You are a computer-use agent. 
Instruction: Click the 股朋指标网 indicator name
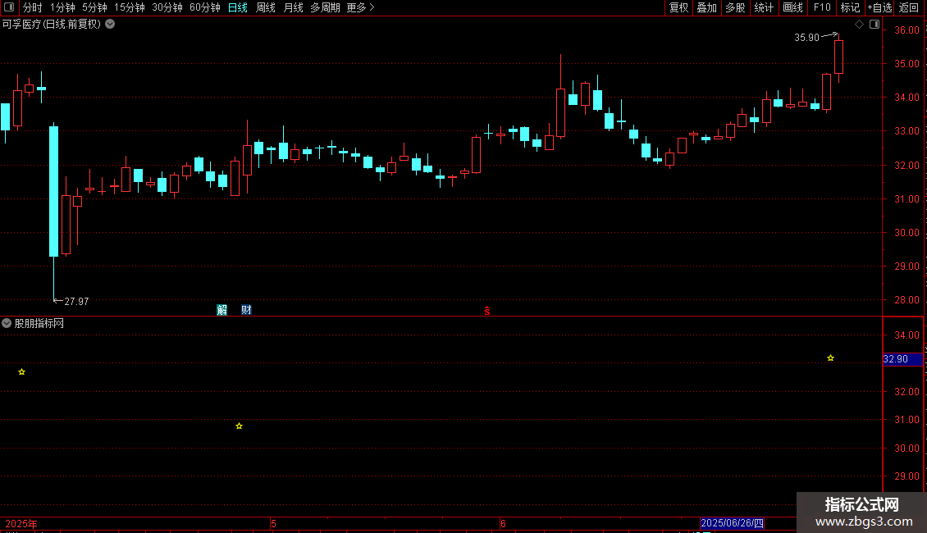[x=39, y=323]
